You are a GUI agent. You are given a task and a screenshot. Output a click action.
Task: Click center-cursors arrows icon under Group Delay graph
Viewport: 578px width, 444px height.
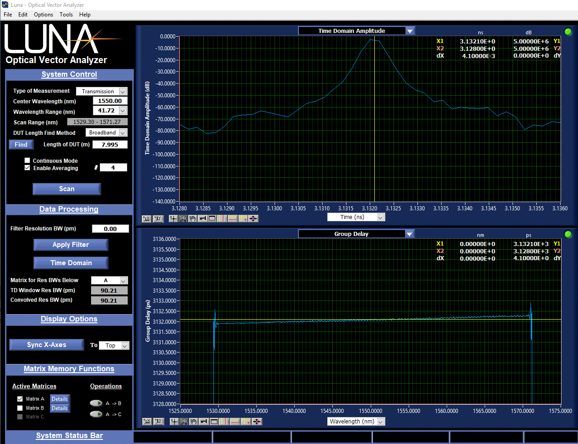(257, 422)
